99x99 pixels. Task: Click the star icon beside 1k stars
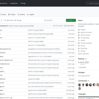pyautogui.click(x=79, y=46)
